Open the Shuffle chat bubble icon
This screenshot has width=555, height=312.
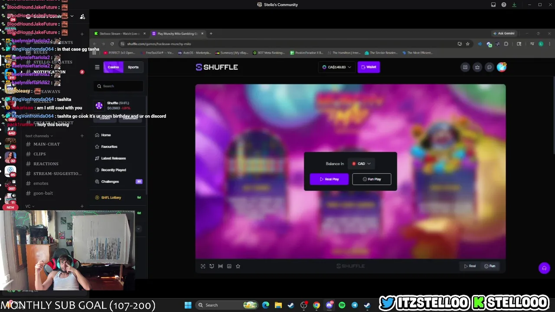pos(490,67)
